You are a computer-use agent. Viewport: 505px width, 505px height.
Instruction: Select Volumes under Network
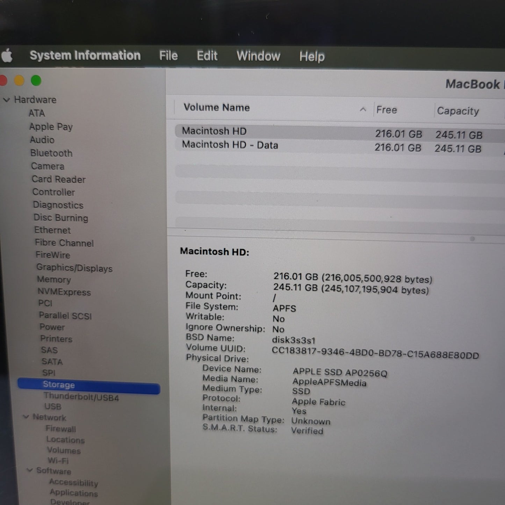(x=64, y=450)
